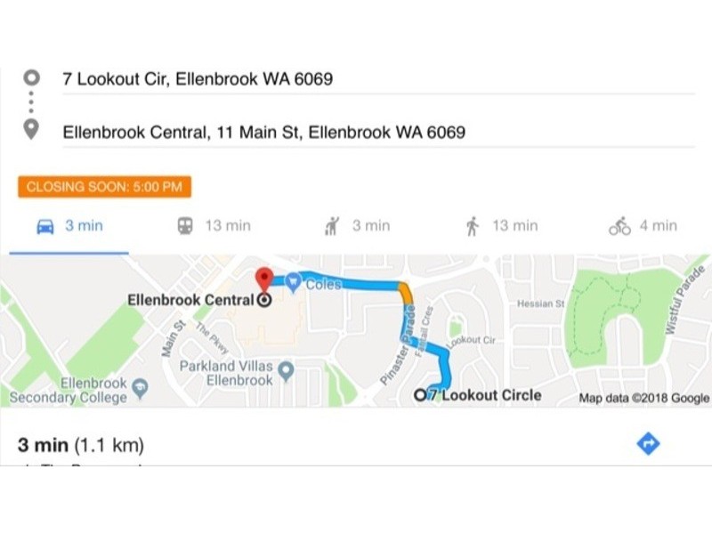Select the driving car icon
Screen dimensions: 712x534
[44, 226]
